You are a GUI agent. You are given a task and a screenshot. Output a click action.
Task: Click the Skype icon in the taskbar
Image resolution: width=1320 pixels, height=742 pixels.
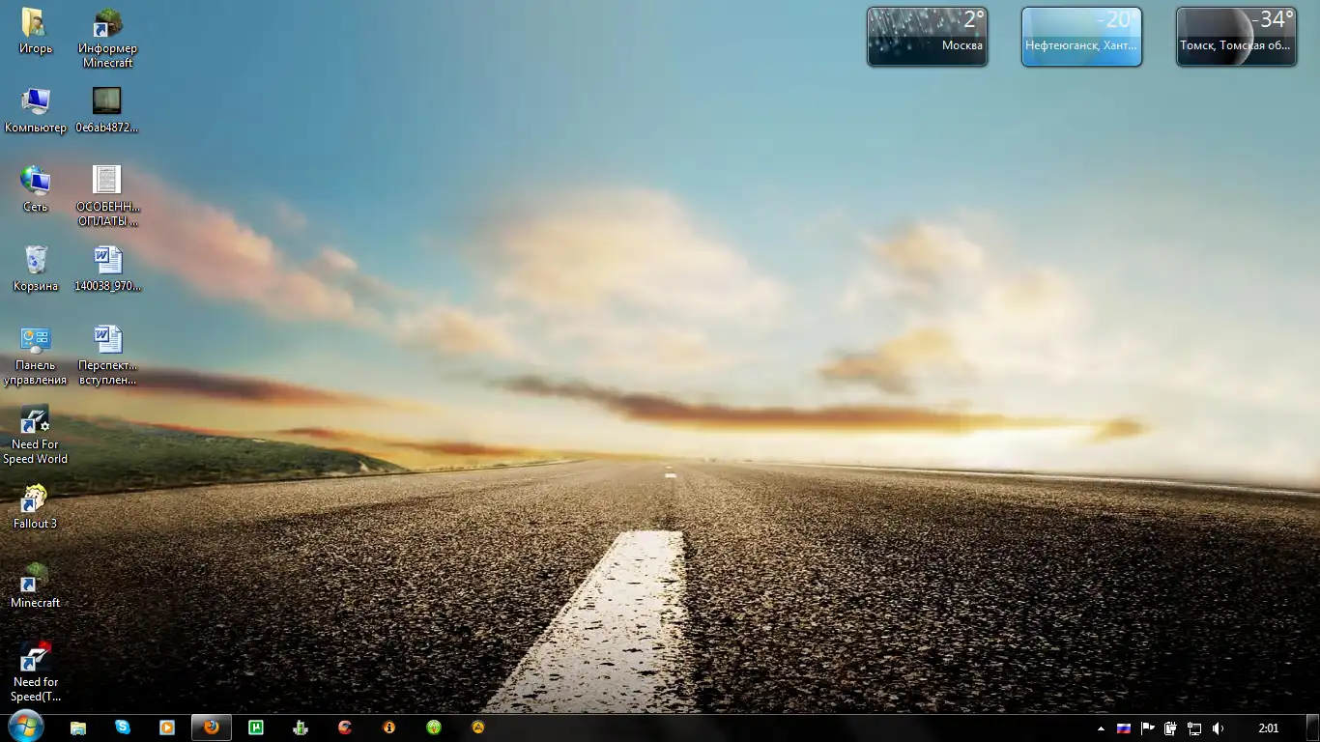click(x=123, y=728)
